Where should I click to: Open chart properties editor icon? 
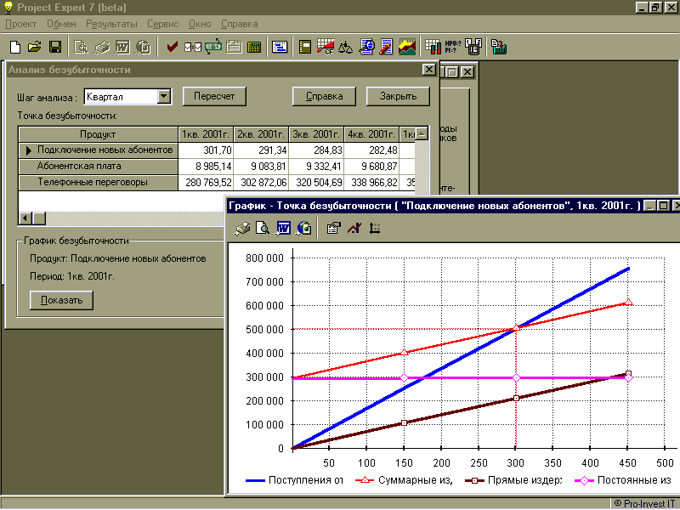333,228
